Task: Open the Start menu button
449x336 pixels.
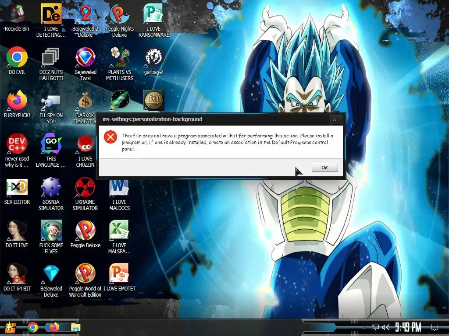Action: (11, 327)
